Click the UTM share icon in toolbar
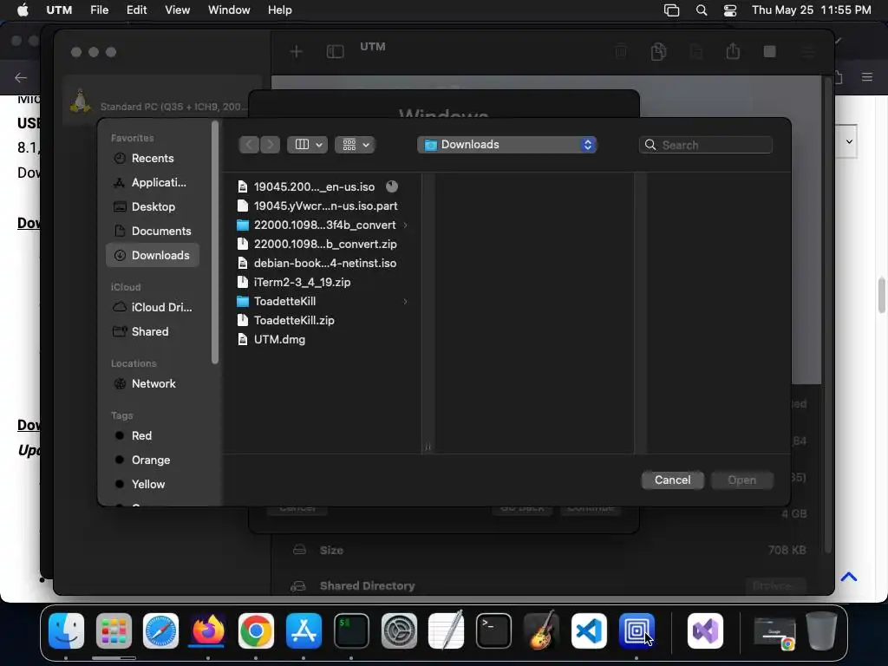This screenshot has height=666, width=888. point(733,51)
